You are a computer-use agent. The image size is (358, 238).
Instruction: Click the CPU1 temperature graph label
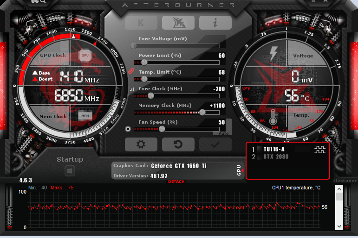click(x=296, y=188)
